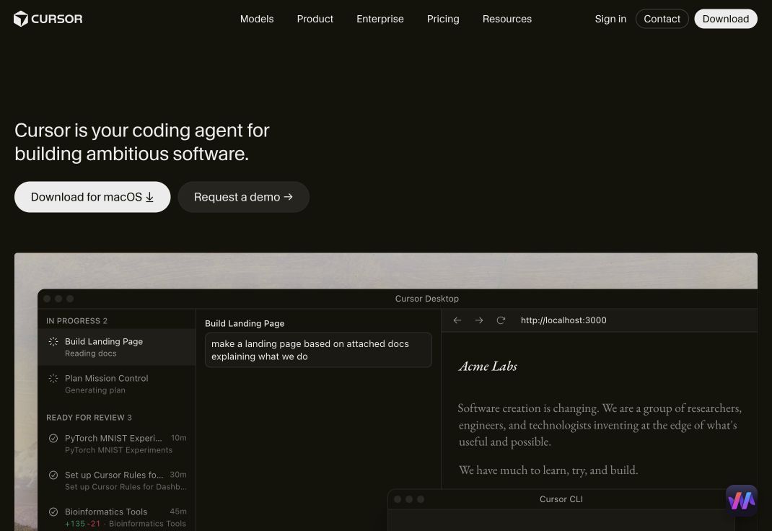Screen dimensions: 772x531
Task: Open the Bioinformatics Tools item
Action: pos(117,517)
